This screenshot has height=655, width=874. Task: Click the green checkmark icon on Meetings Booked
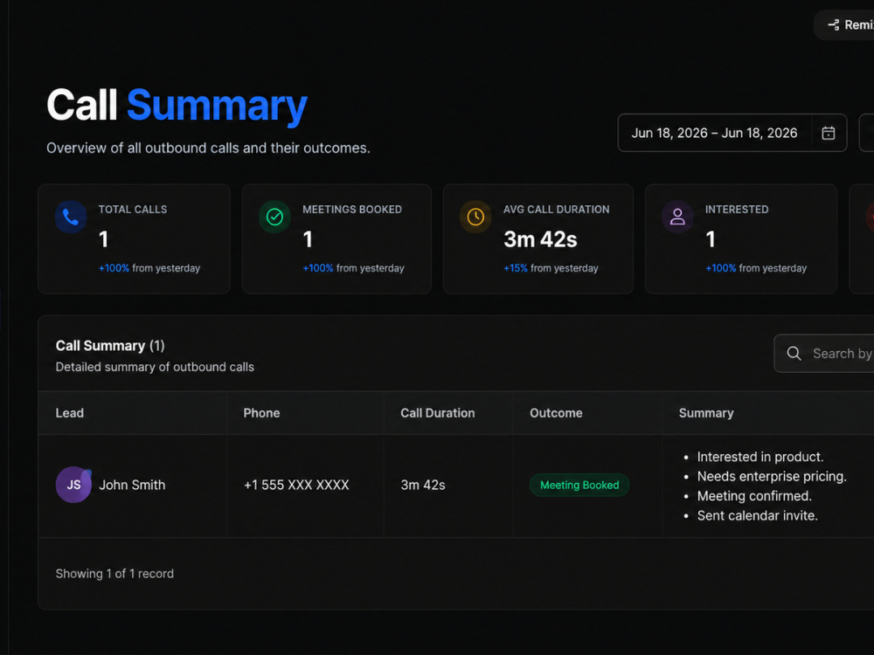click(274, 217)
